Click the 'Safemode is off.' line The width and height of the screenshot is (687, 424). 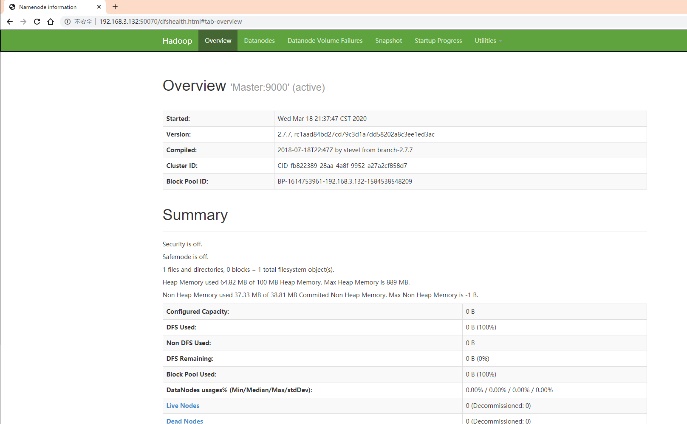[186, 257]
